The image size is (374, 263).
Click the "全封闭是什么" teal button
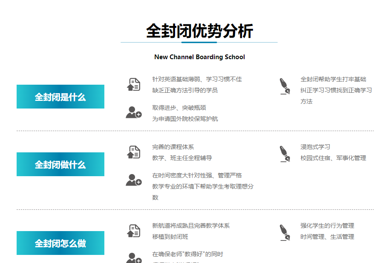tap(60, 97)
